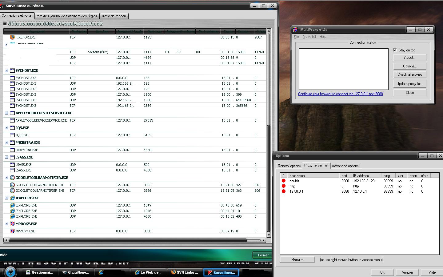
Task: Click the Alienware start button on taskbar
Action: tap(10, 272)
